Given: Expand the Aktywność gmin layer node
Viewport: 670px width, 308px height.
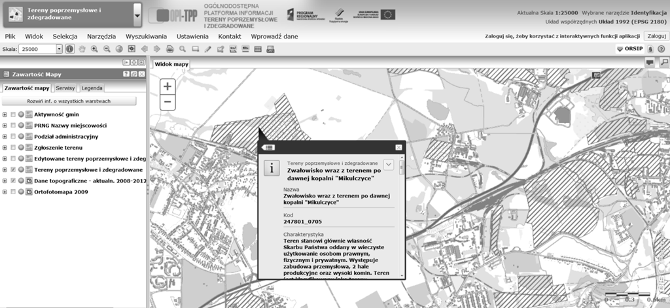Looking at the screenshot, I should tap(5, 114).
